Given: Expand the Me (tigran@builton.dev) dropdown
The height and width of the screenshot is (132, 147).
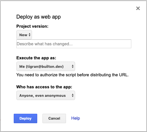Looking at the screenshot, I should tap(46, 66).
